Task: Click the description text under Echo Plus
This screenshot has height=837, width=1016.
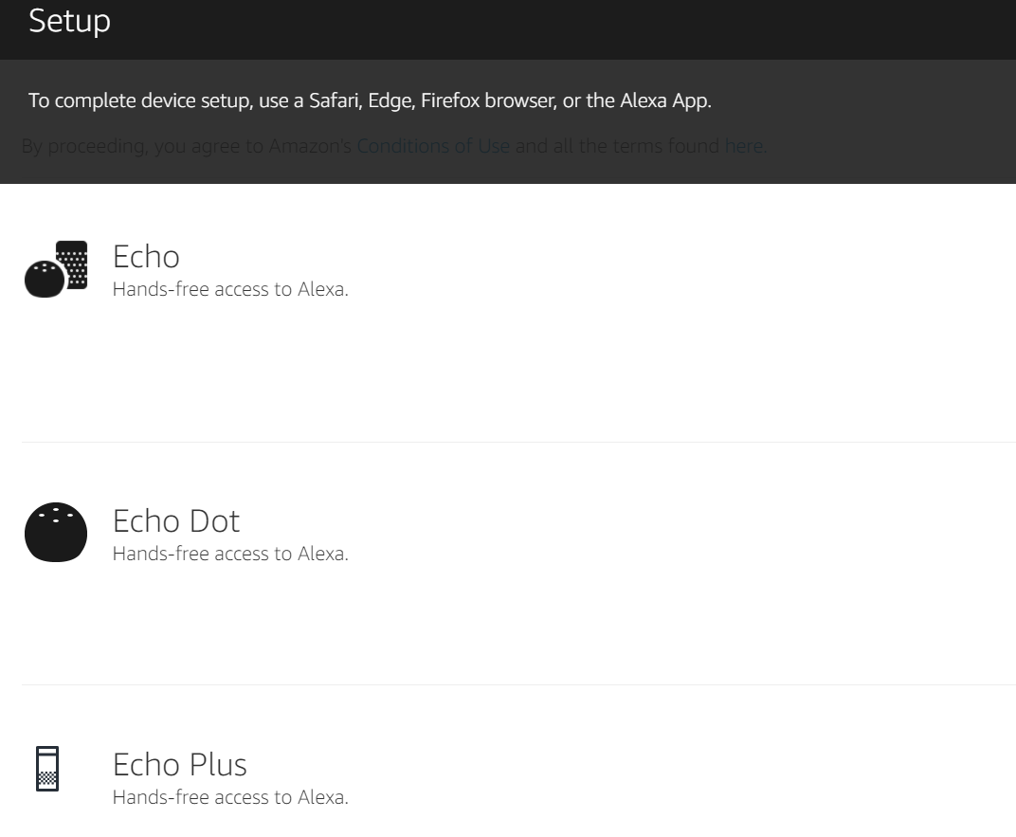Action: click(230, 797)
